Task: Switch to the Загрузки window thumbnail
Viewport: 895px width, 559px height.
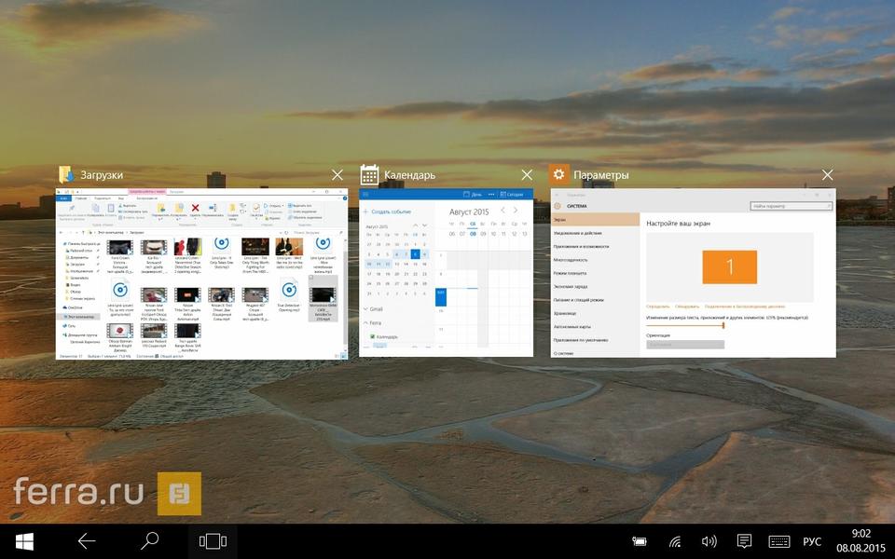Action: click(201, 273)
